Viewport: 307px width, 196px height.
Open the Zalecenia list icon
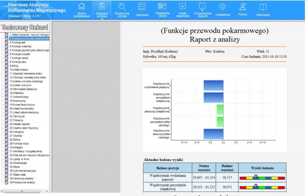point(142,7)
